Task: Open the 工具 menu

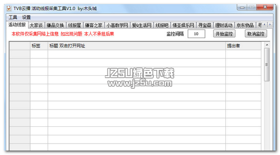Action: pos(13,17)
